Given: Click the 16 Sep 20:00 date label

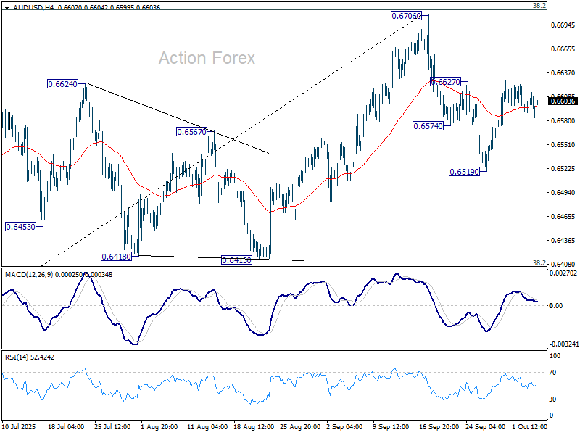Looking at the screenshot, I should [x=439, y=426].
